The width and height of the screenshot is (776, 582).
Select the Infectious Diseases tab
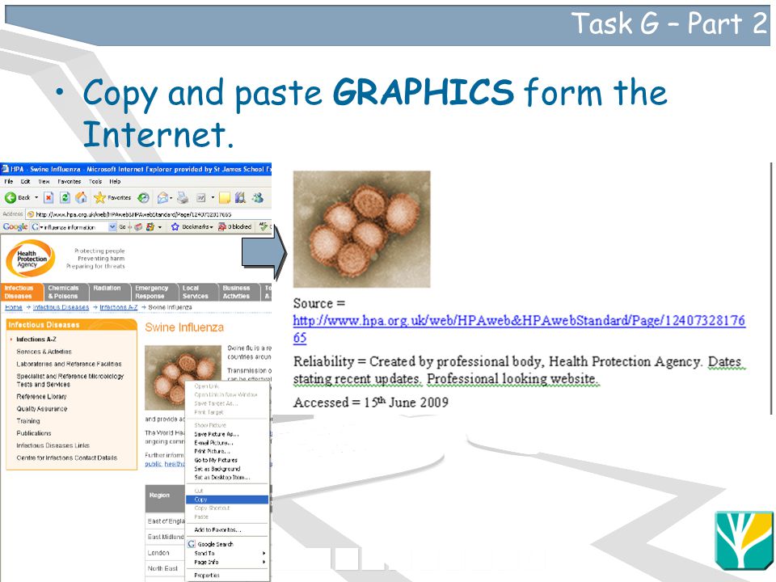pos(21,292)
